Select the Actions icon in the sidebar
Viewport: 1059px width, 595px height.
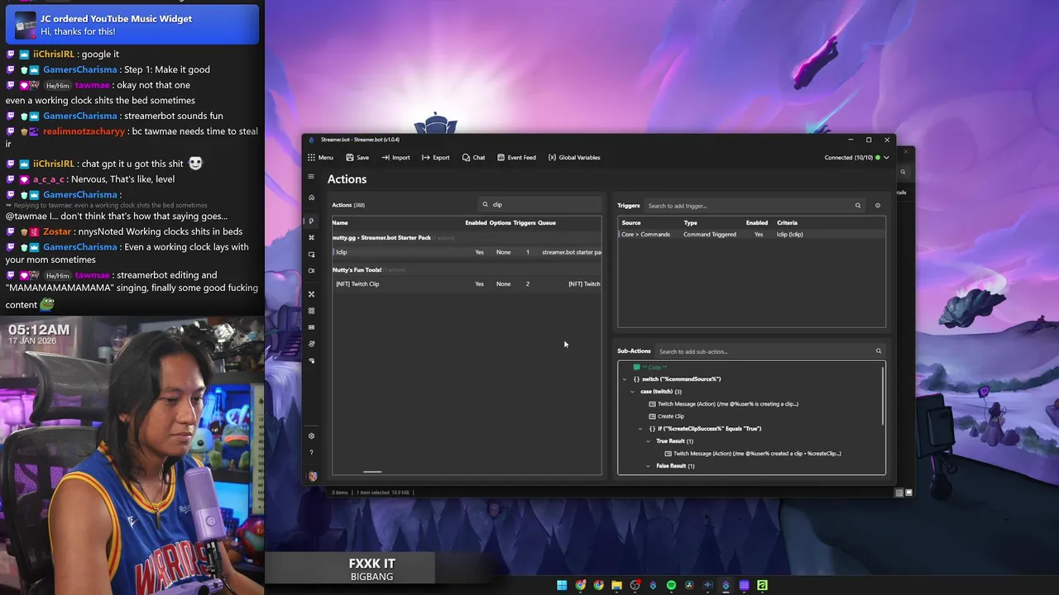(311, 221)
